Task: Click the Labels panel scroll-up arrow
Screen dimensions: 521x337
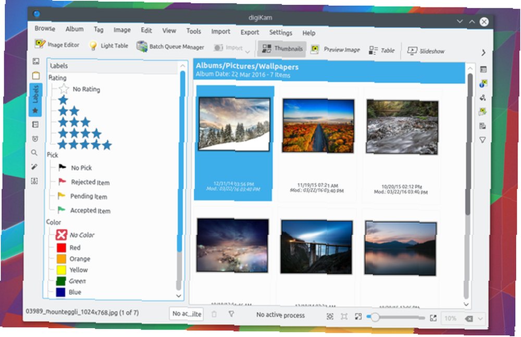Action: coord(182,66)
